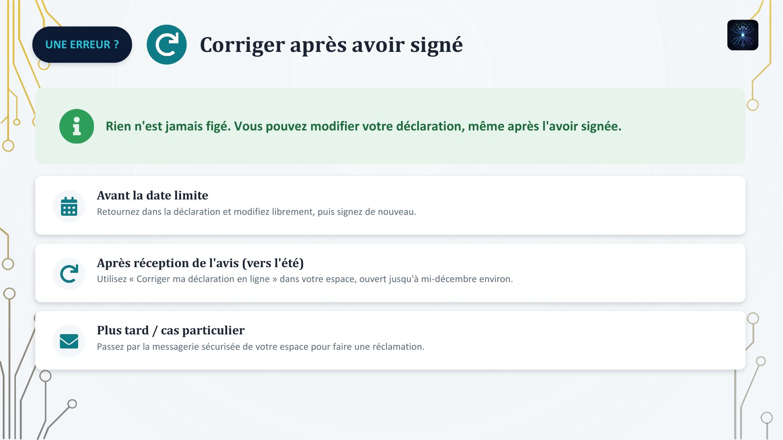
Task: Click the green info circle icon
Action: pyautogui.click(x=77, y=126)
